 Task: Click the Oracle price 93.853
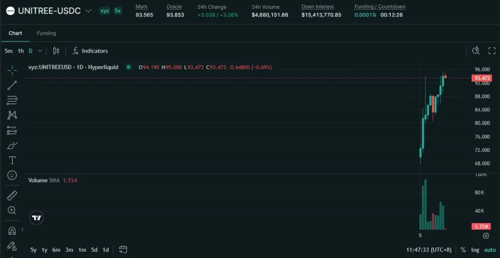175,15
